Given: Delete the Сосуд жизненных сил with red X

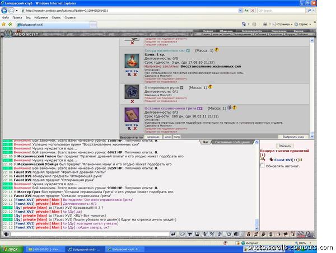Looking at the screenshot, I should click(x=135, y=74).
